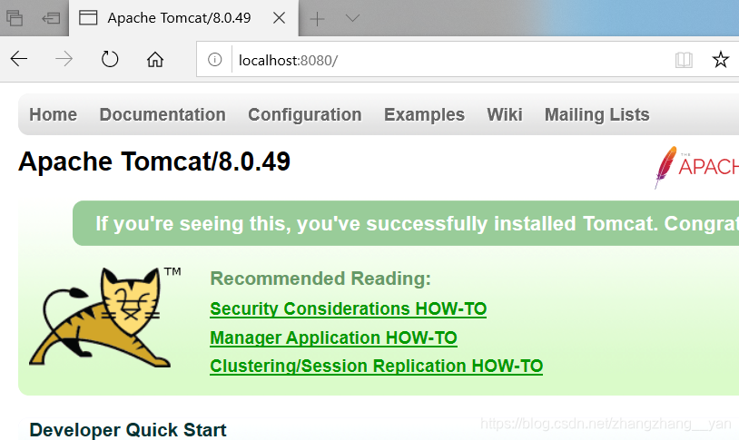Open the tabs you've set aside icon

[15, 18]
